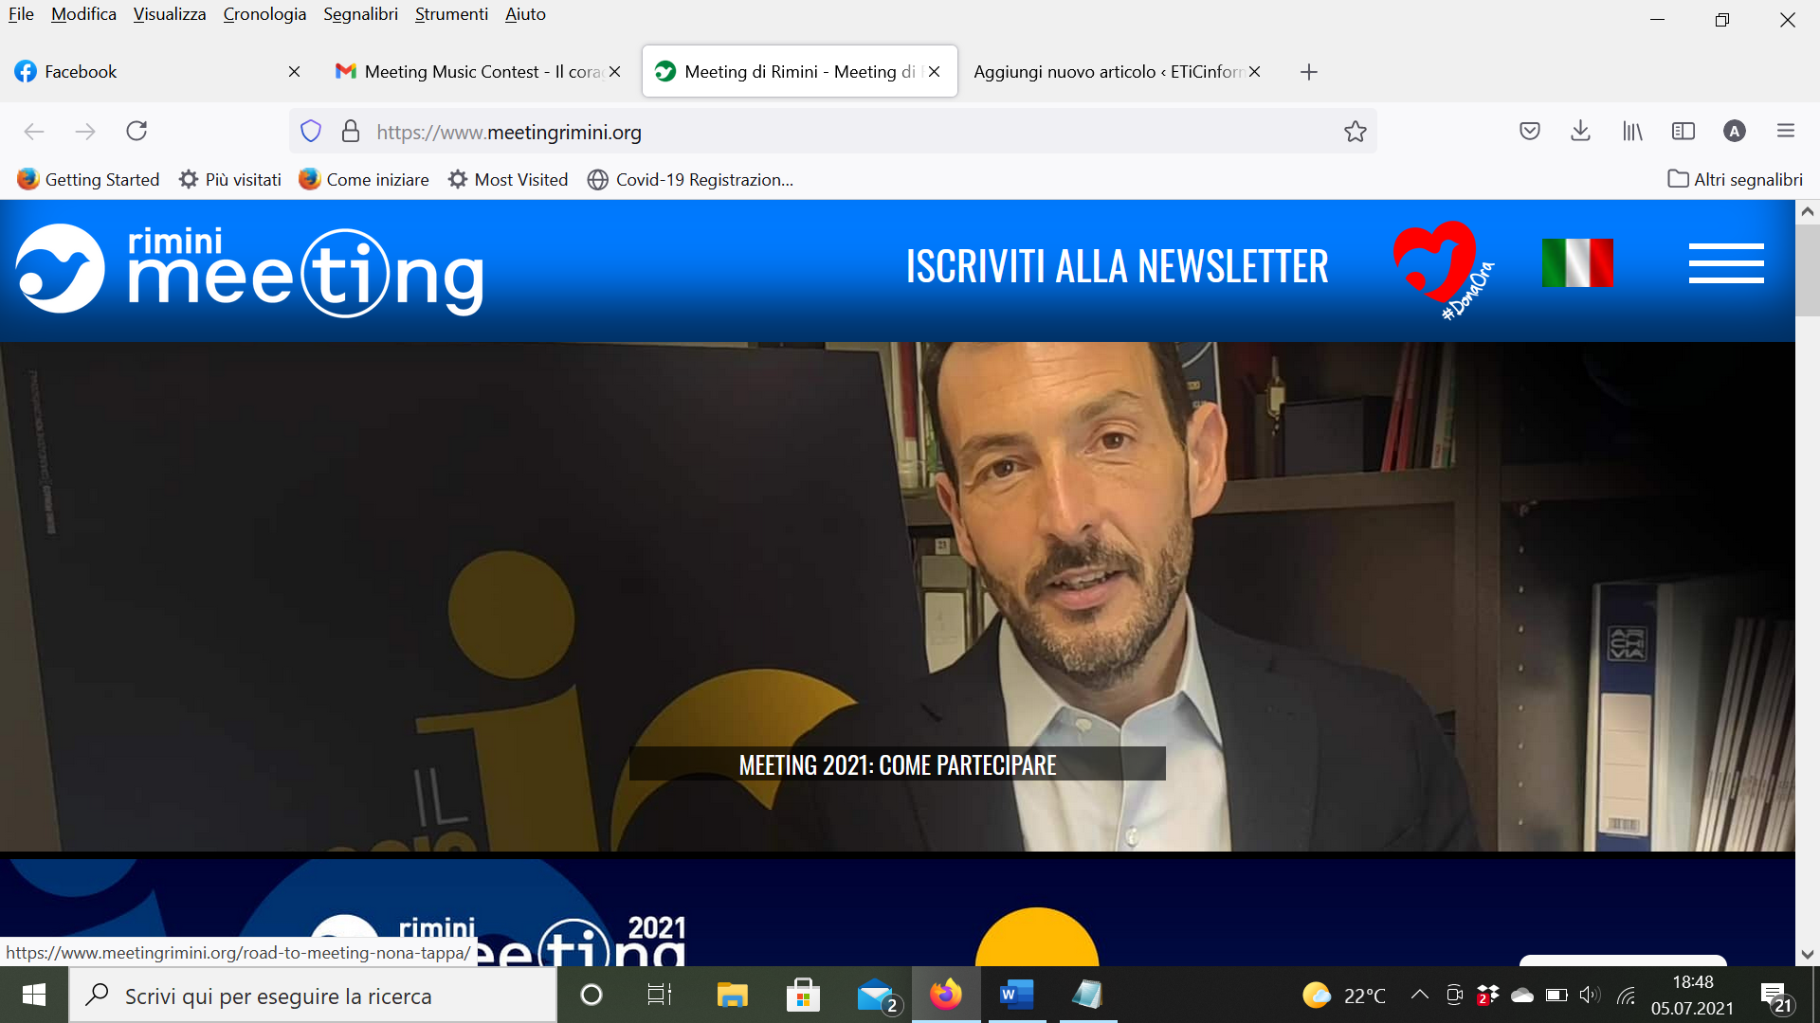Open Most Visited bookmark folder
The image size is (1820, 1023).
pyautogui.click(x=508, y=179)
